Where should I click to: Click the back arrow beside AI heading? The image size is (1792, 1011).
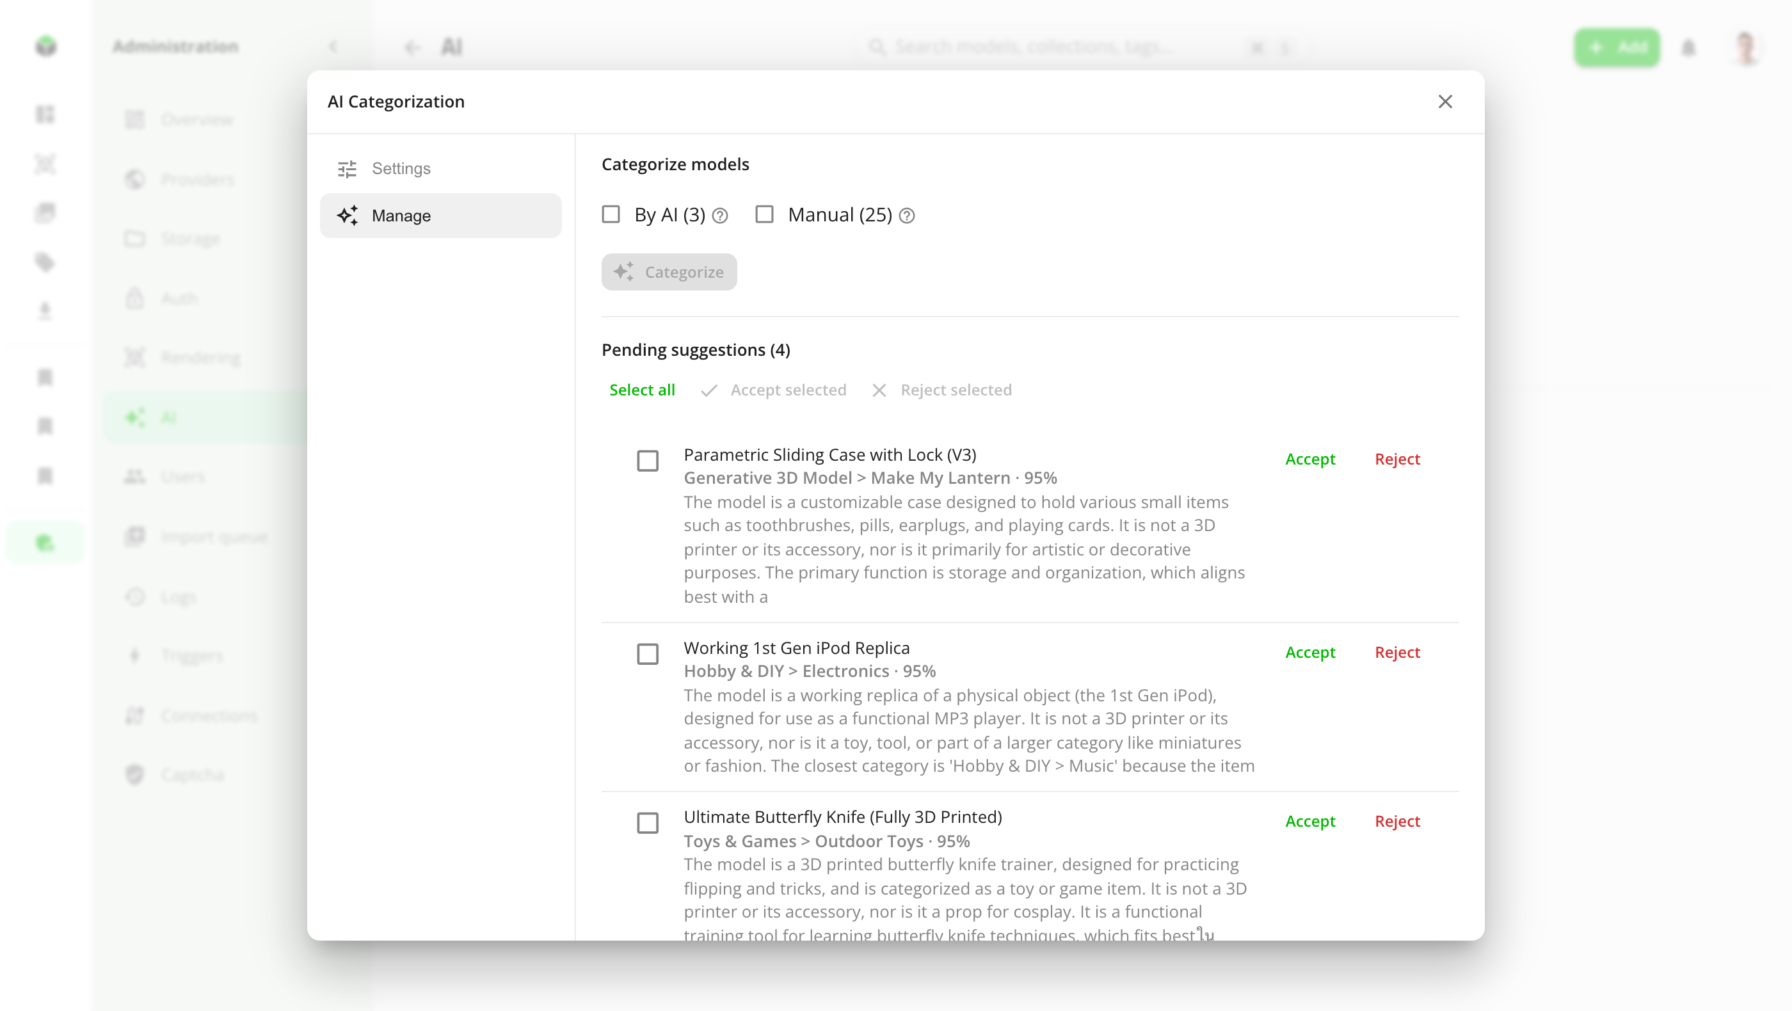click(x=412, y=48)
